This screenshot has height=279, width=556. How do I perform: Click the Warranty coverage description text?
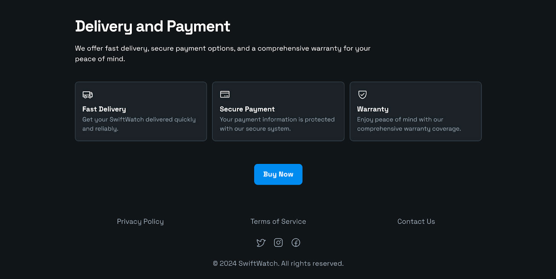click(409, 124)
